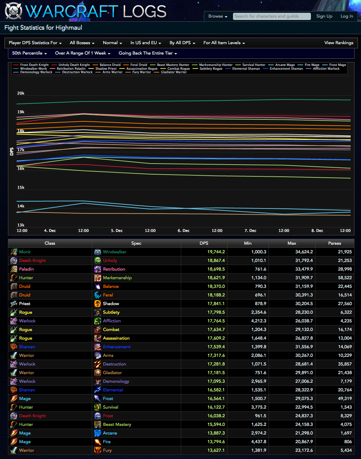Click the Sign Up link
The image size is (361, 459).
[324, 16]
